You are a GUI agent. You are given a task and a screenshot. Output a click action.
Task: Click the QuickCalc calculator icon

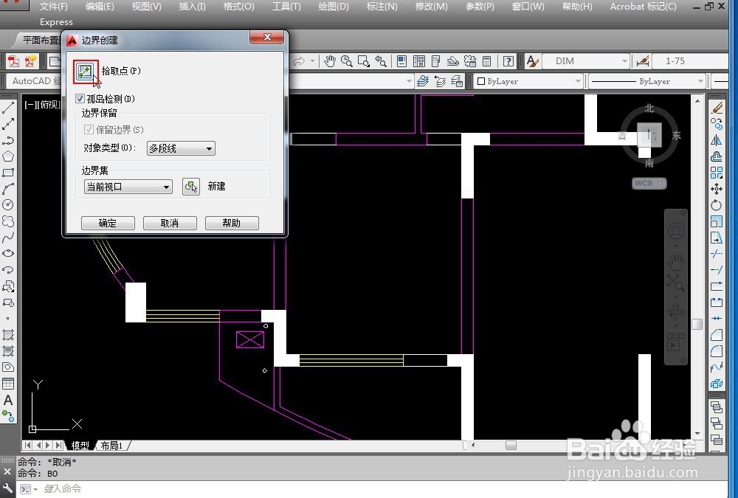point(486,61)
